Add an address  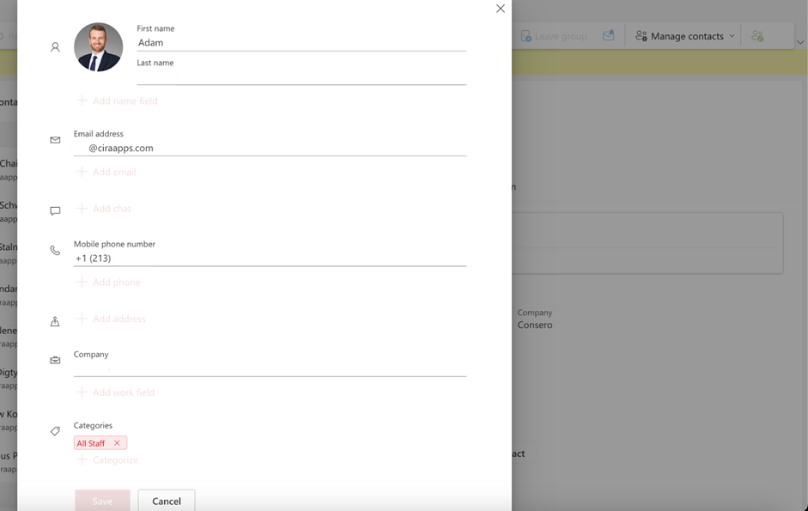click(112, 319)
